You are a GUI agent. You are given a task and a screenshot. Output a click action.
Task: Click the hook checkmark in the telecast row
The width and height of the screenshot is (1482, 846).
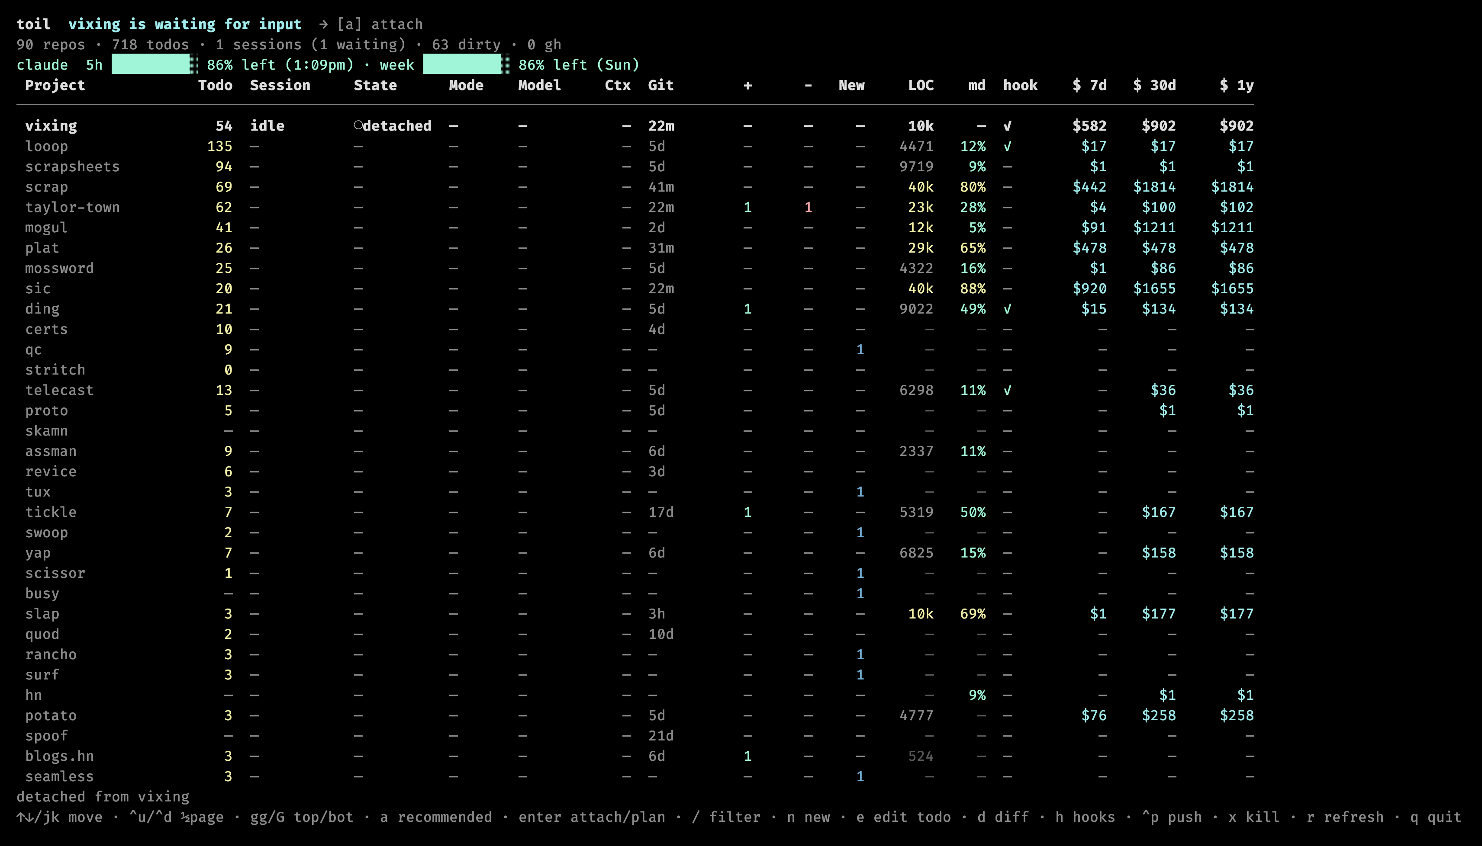pos(1008,391)
